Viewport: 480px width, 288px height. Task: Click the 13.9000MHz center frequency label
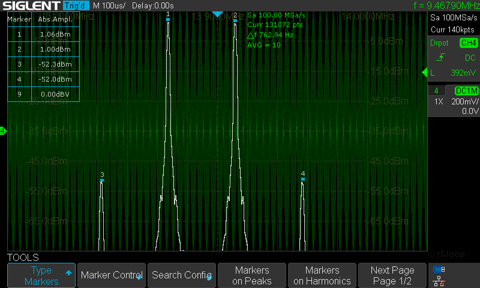218,17
